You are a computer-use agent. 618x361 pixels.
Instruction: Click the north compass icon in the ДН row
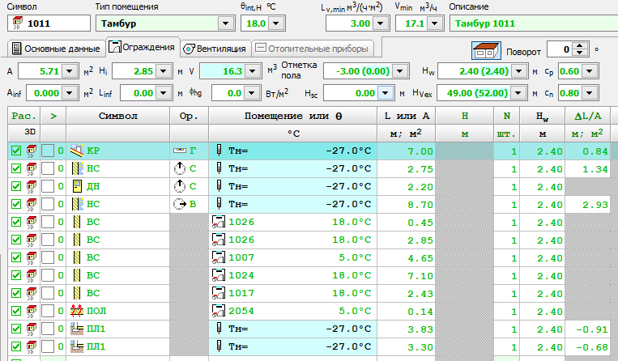pyautogui.click(x=179, y=186)
